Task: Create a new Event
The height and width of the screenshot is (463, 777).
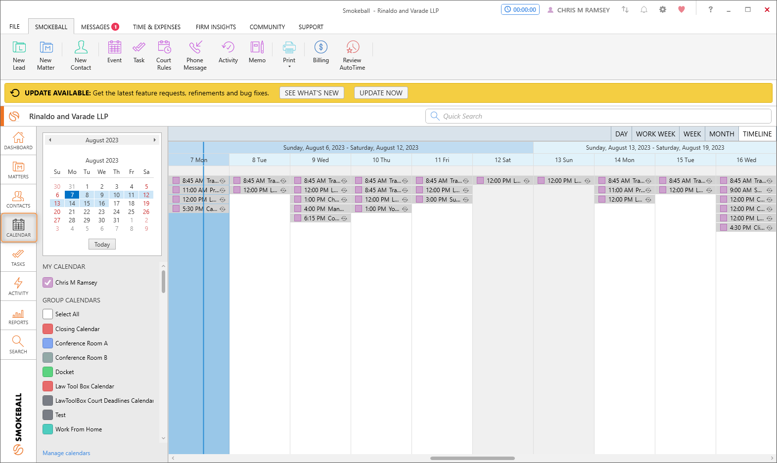Action: tap(114, 52)
